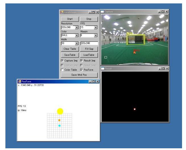186x150 pixels.
Task: Maximize the main control window
Action: pyautogui.click(x=93, y=12)
